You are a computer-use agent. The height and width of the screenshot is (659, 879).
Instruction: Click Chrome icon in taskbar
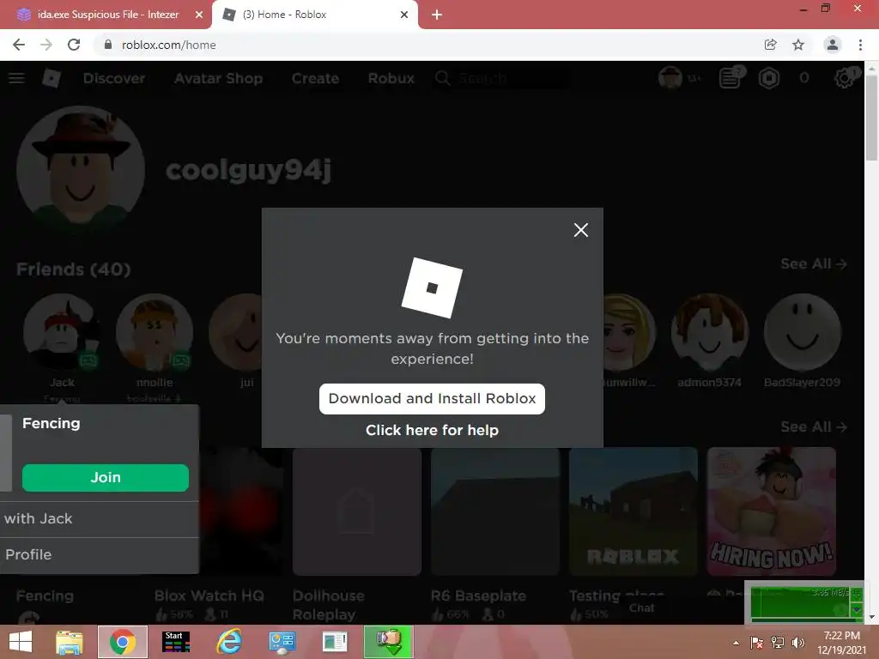pos(123,642)
